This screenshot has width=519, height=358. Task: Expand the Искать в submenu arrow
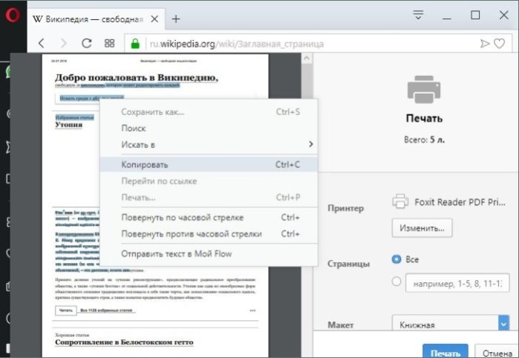tap(311, 144)
